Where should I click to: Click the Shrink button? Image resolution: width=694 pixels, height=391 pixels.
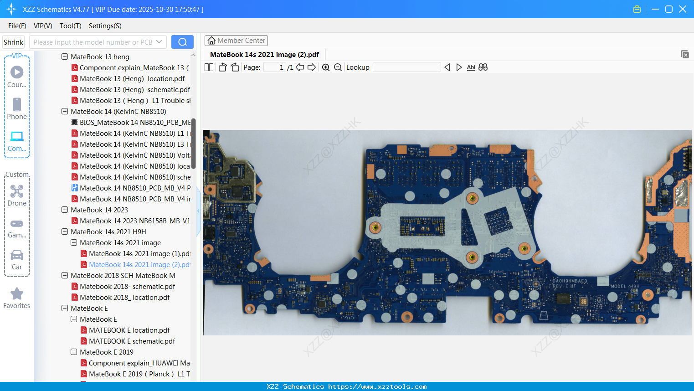pos(14,42)
